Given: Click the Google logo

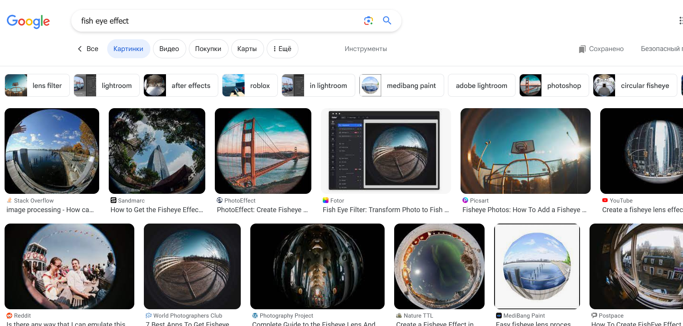Looking at the screenshot, I should click(28, 21).
